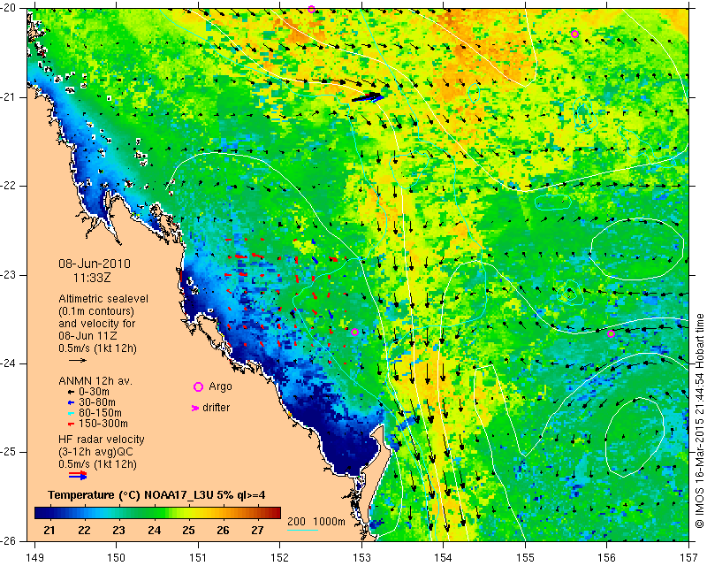
Task: Click longitude axis label '153'
Action: pos(361,558)
